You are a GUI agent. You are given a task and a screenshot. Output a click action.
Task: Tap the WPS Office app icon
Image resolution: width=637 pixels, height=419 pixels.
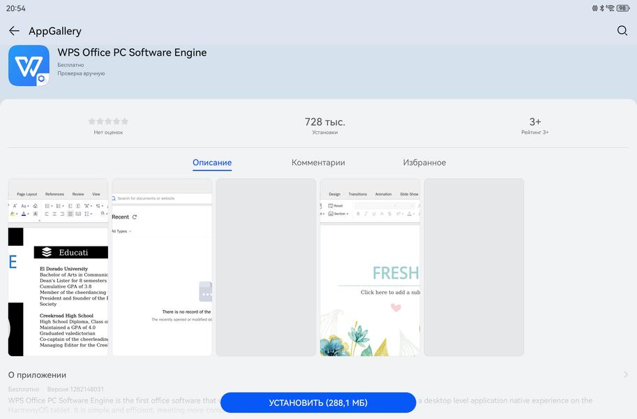tap(29, 66)
